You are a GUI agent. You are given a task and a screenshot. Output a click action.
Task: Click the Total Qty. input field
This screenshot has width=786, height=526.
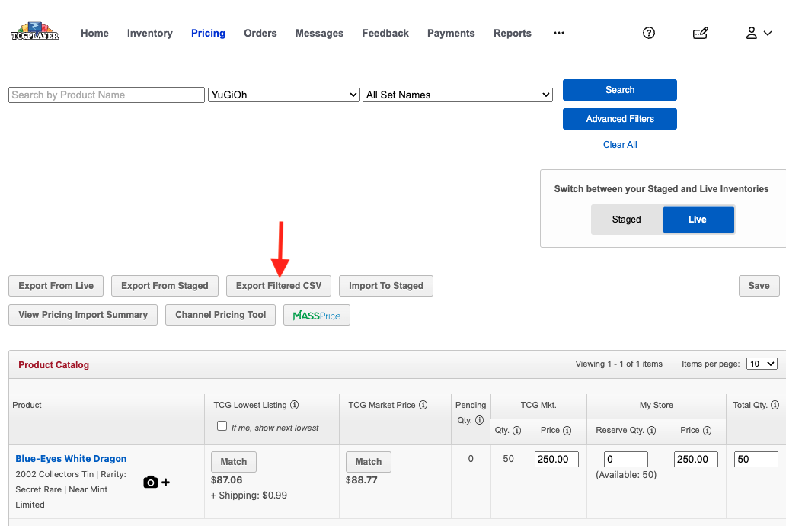coord(756,459)
